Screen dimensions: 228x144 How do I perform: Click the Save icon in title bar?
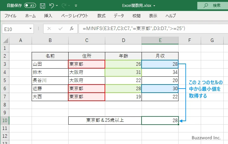pos(43,6)
